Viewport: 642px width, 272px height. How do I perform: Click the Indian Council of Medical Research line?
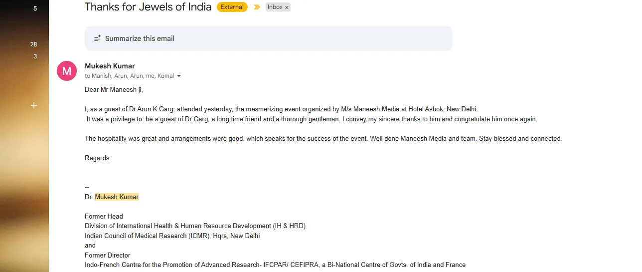coord(172,236)
